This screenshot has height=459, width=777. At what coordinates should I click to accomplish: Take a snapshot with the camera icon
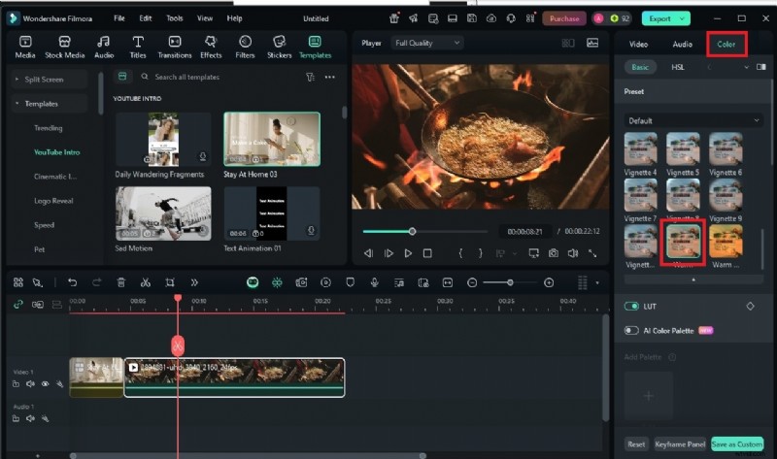point(553,253)
